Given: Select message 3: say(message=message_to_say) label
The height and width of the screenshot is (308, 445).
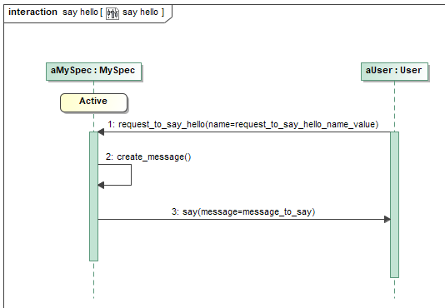Looking at the screenshot, I should tap(243, 212).
